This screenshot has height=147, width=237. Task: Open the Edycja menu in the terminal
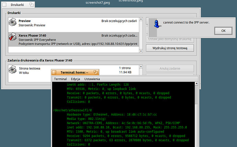click(76, 79)
